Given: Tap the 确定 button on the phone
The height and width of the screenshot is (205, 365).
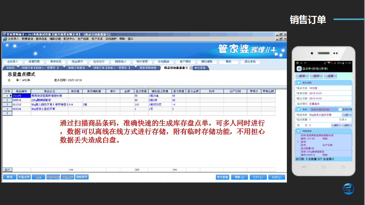Looking at the screenshot, I should coord(336,125).
